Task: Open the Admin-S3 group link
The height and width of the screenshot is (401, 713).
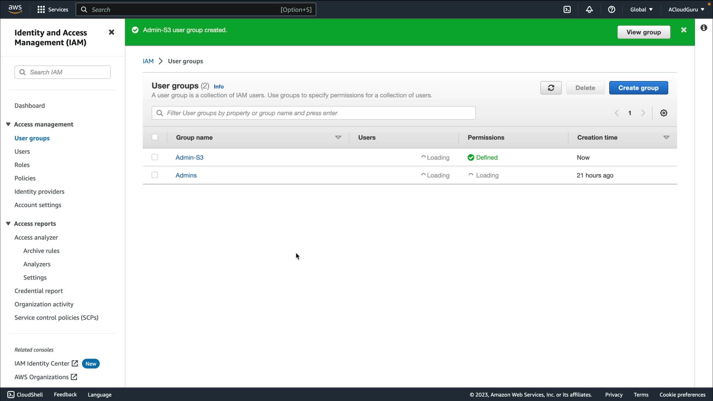Action: (189, 157)
